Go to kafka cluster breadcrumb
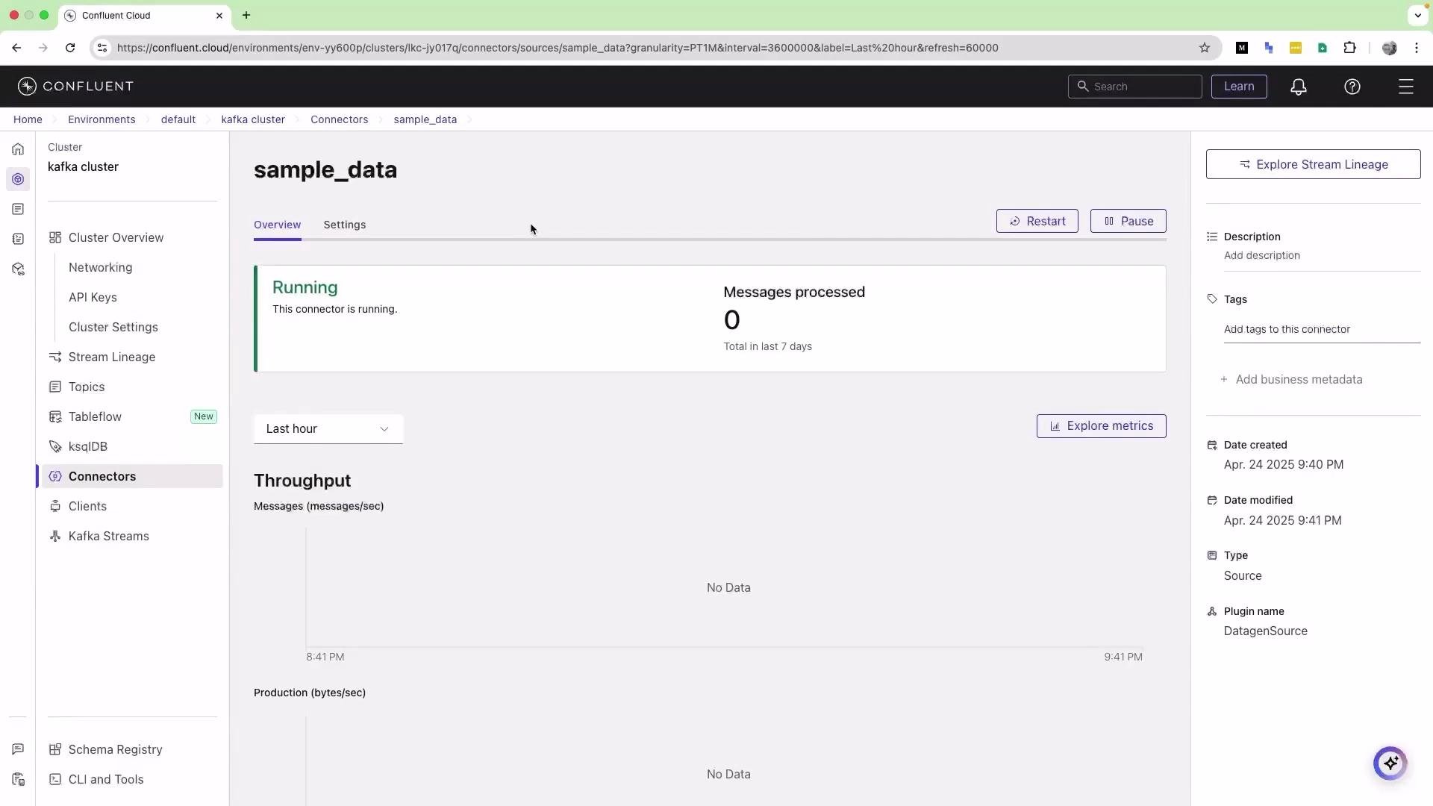This screenshot has width=1433, height=806. [253, 119]
